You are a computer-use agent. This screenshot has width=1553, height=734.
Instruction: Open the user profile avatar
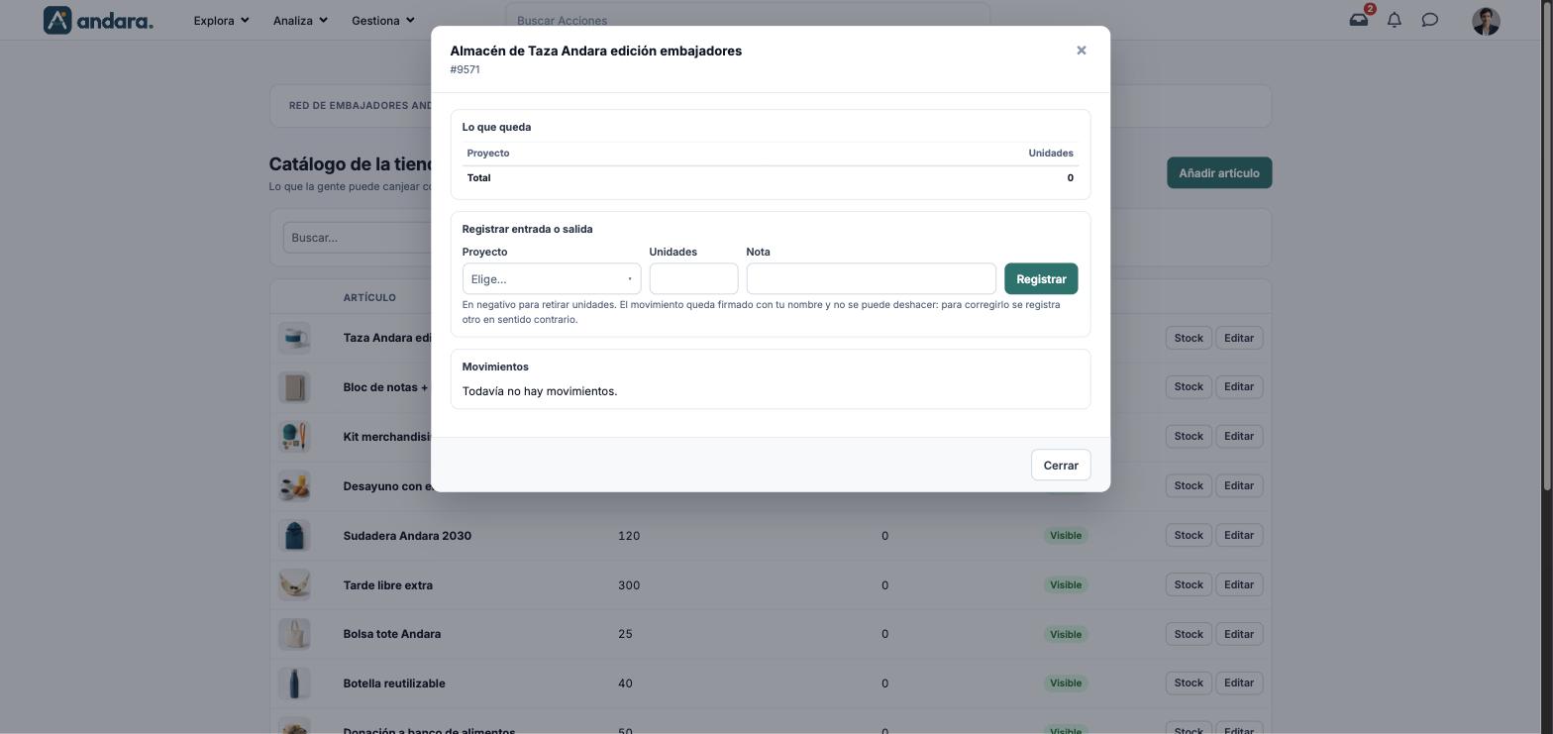tap(1486, 21)
